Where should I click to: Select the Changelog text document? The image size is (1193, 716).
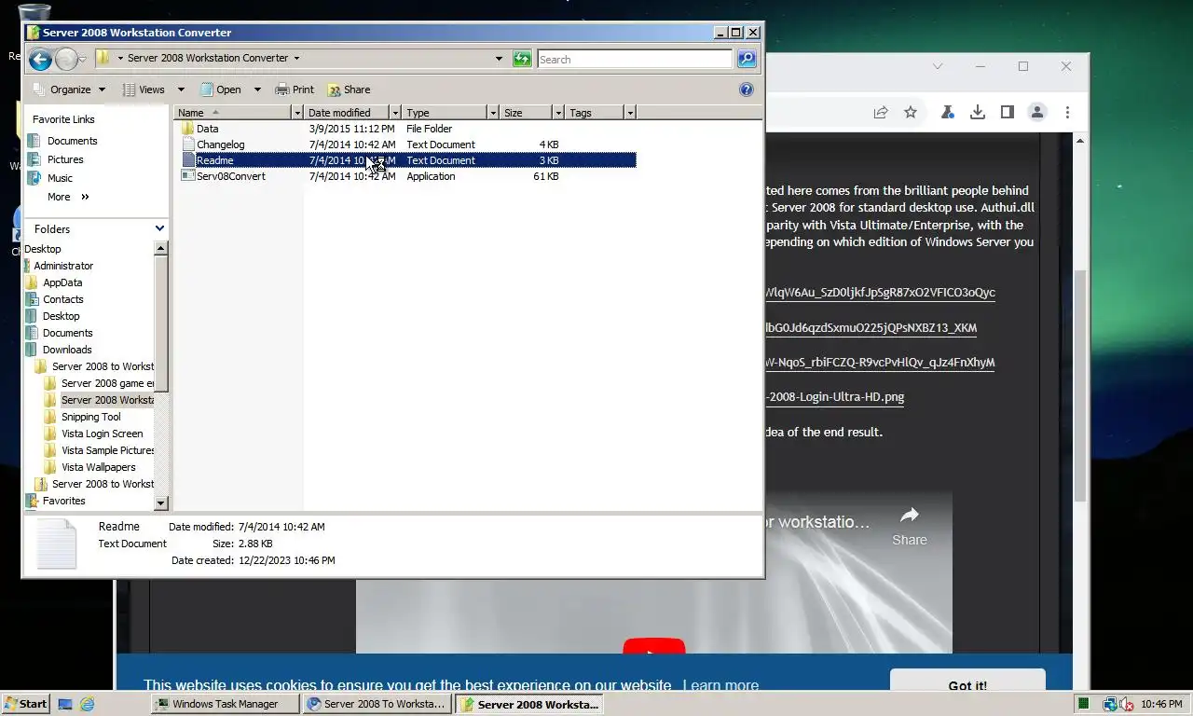pyautogui.click(x=220, y=145)
